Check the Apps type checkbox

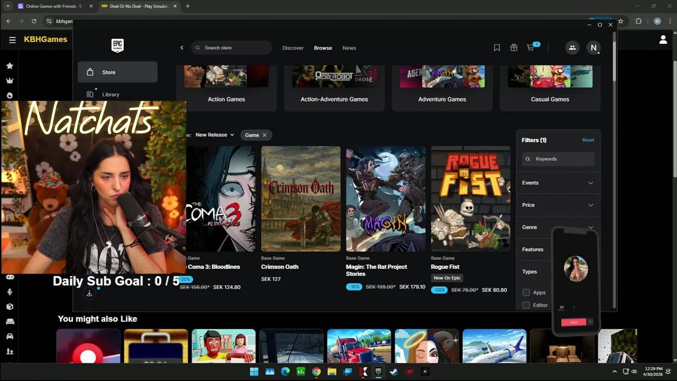pos(526,292)
